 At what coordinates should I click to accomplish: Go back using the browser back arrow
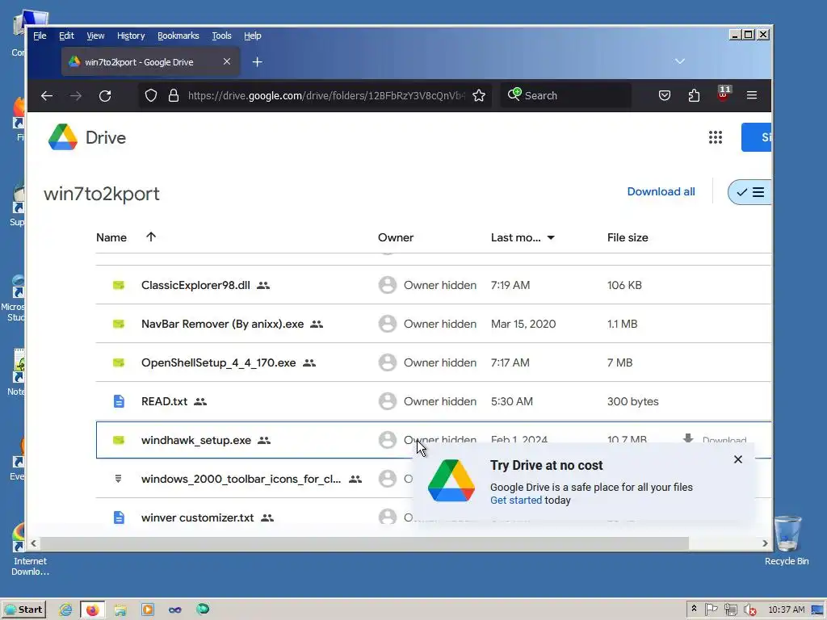pyautogui.click(x=47, y=95)
